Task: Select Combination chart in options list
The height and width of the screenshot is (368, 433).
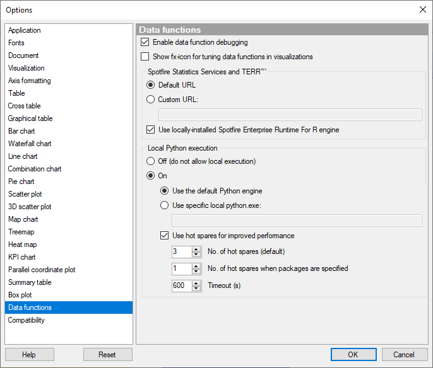Action: coord(69,169)
